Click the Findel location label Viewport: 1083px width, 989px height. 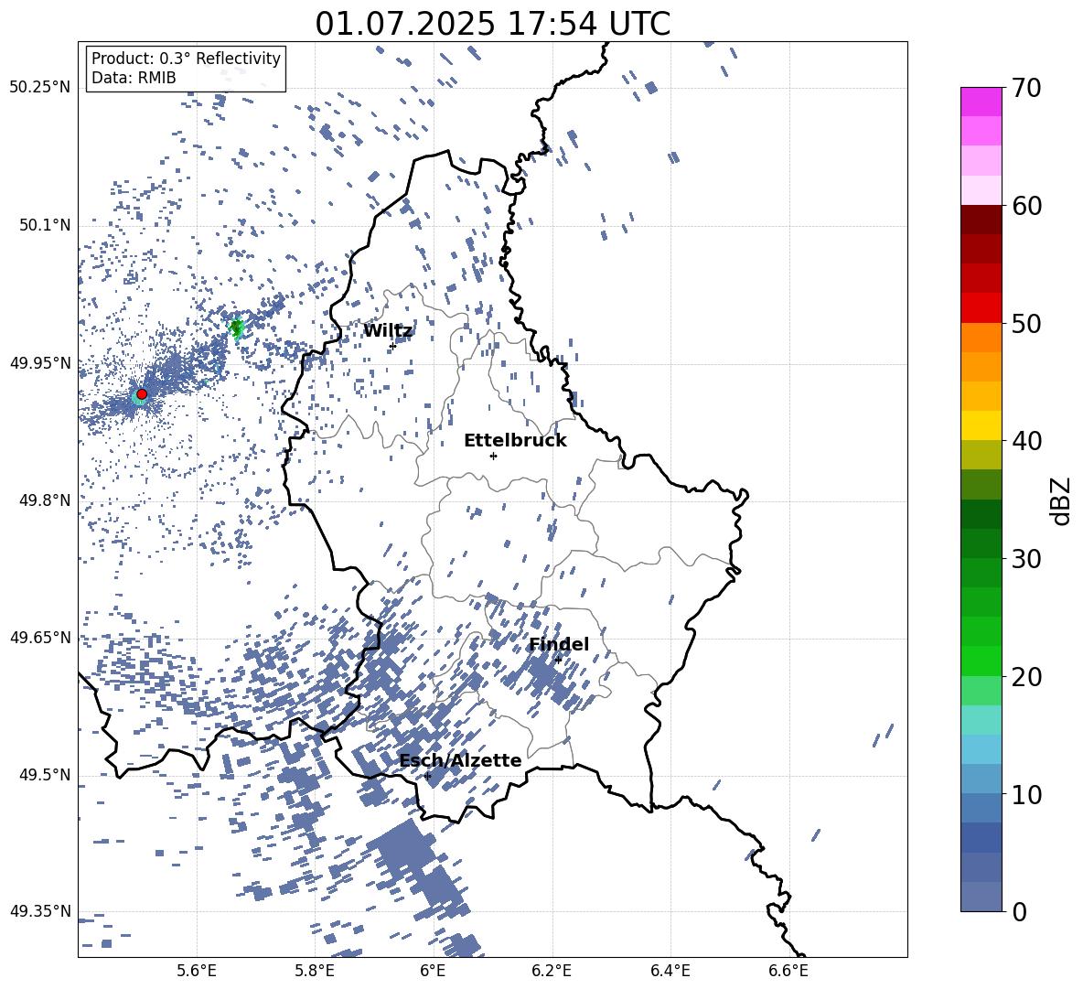pyautogui.click(x=559, y=644)
